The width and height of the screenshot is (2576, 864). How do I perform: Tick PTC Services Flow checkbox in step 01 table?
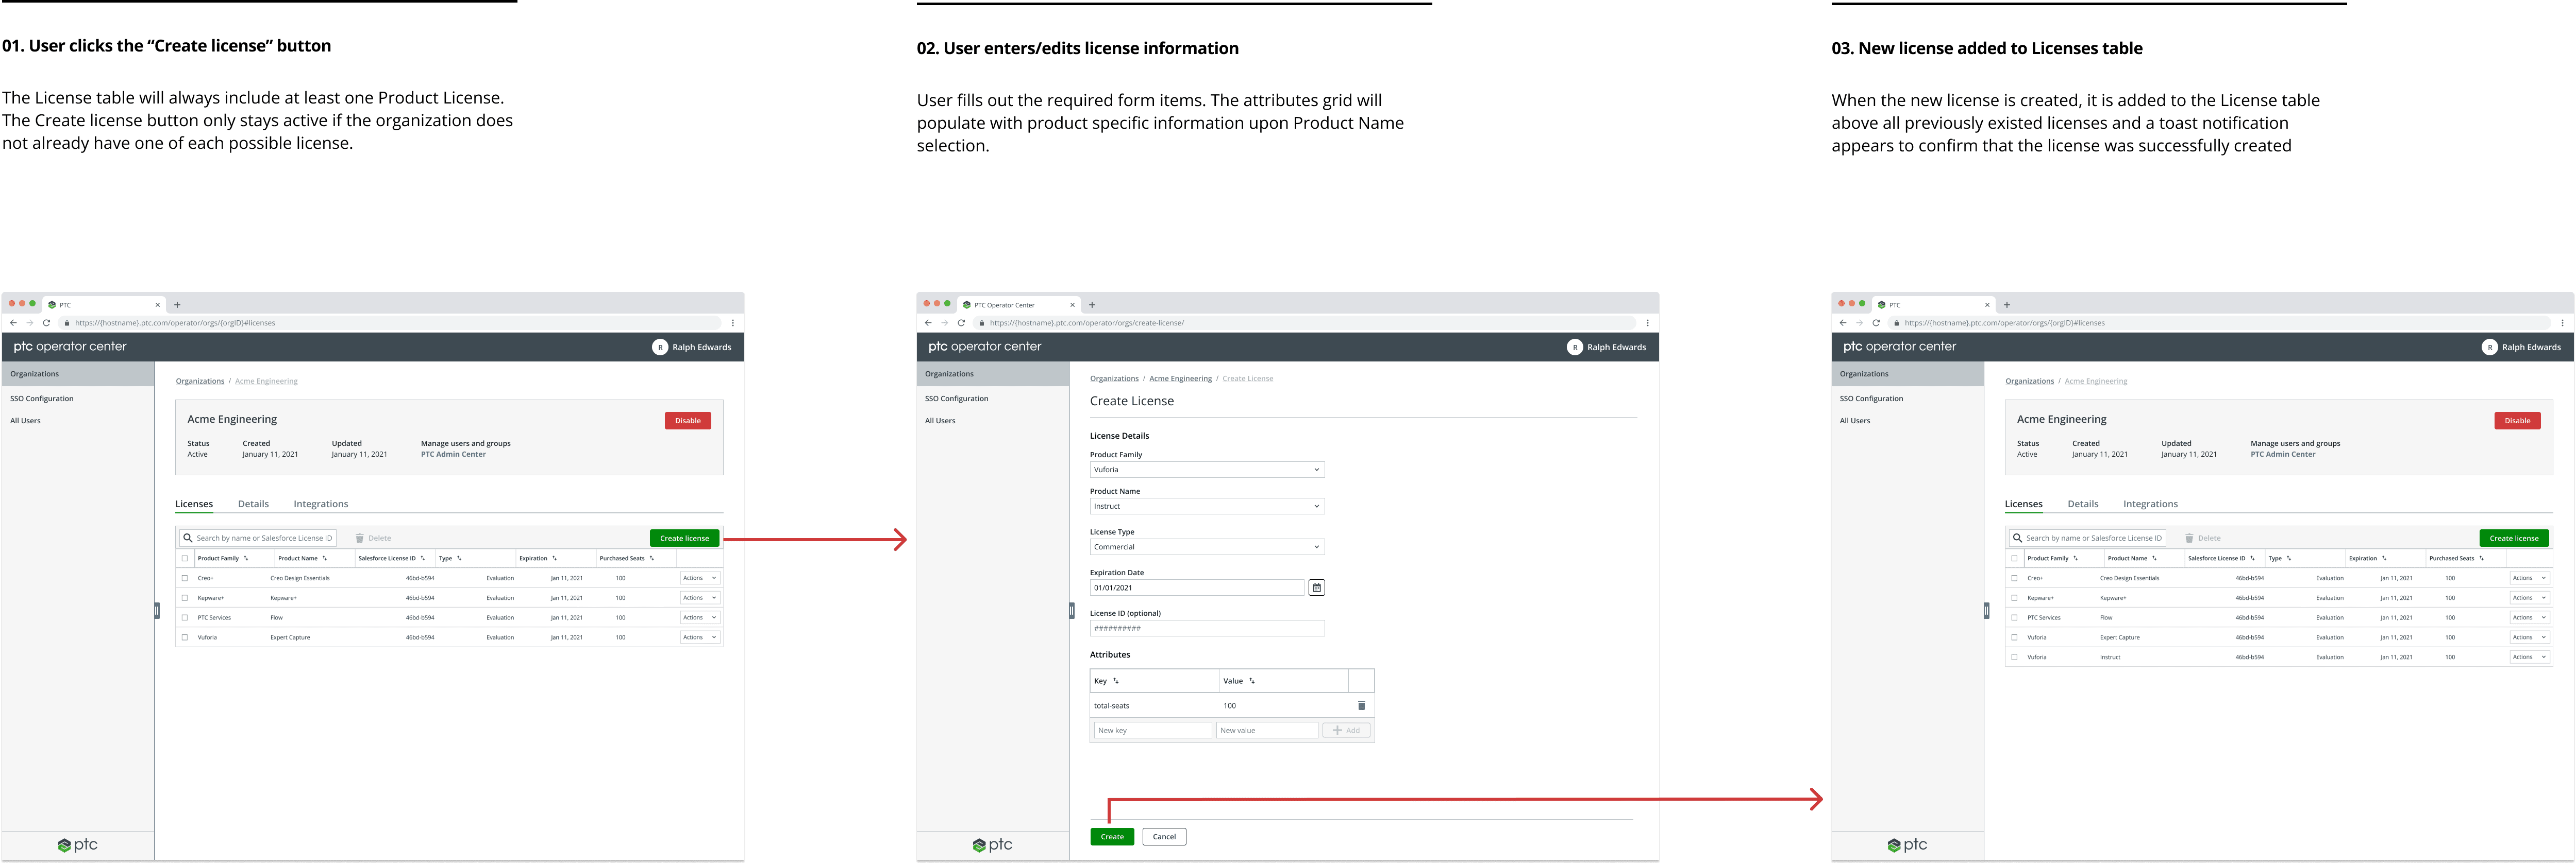(x=184, y=617)
